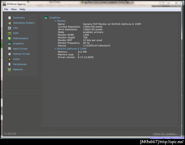Select driver version 8.17.12.6658

85,57
